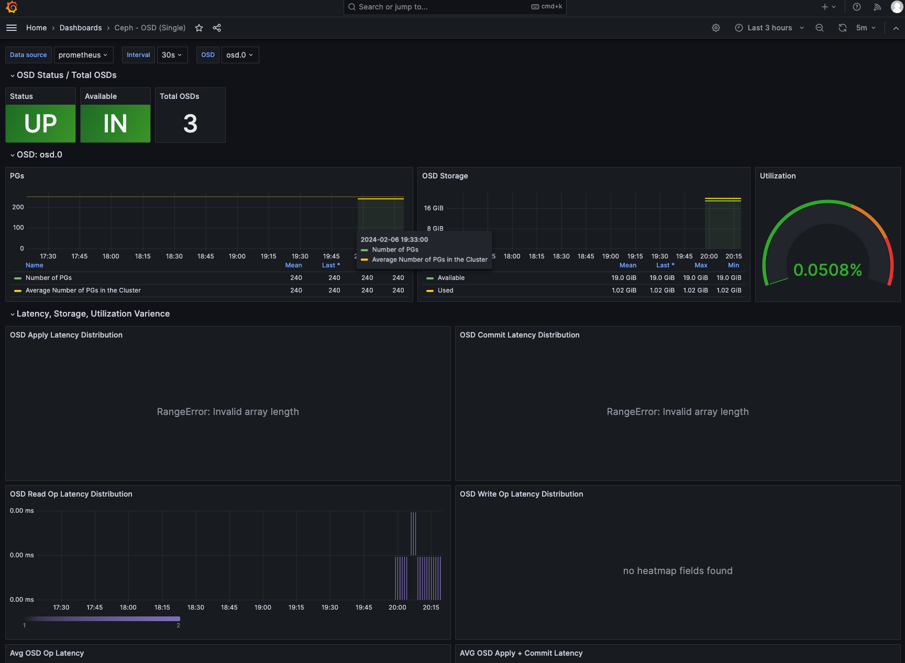Zoom out the time range
The width and height of the screenshot is (905, 663).
click(820, 28)
